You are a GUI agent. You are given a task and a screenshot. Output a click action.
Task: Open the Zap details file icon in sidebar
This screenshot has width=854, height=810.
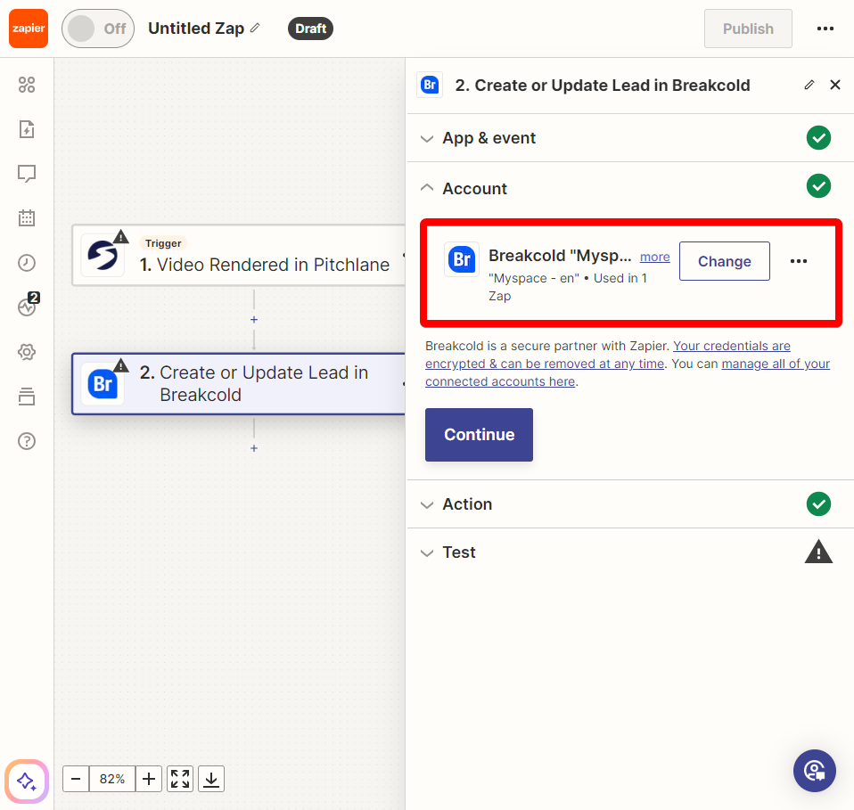[x=27, y=129]
